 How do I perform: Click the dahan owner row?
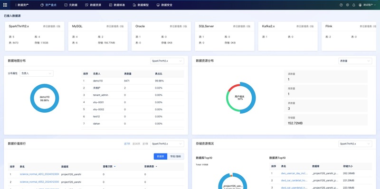133,124
